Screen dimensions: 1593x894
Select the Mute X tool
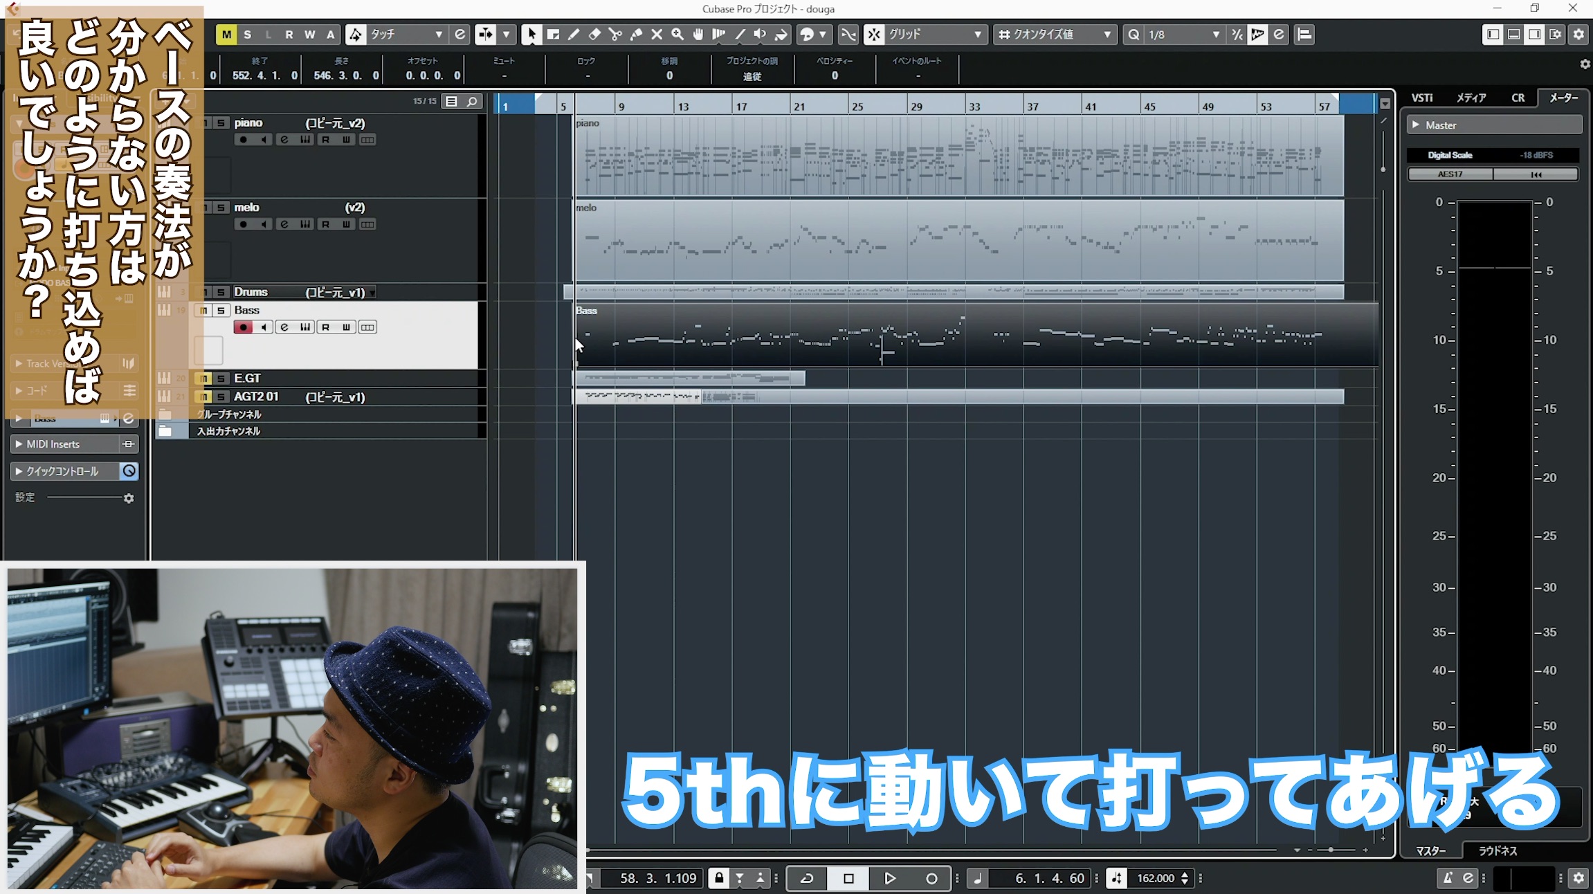657,35
